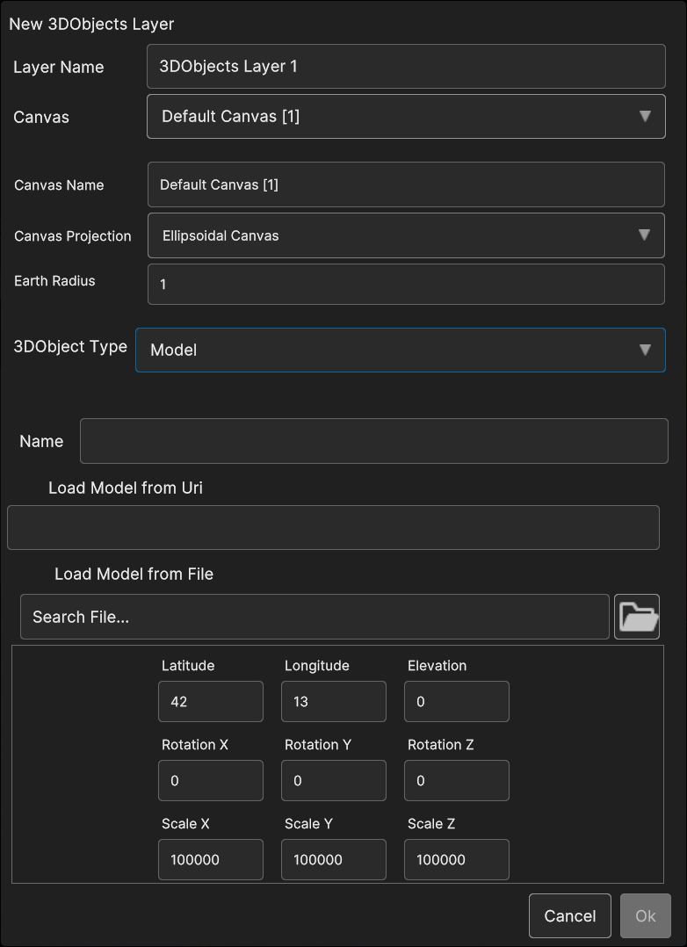Screen dimensions: 687x947
Task: Edit the Latitude value field
Action: click(211, 702)
